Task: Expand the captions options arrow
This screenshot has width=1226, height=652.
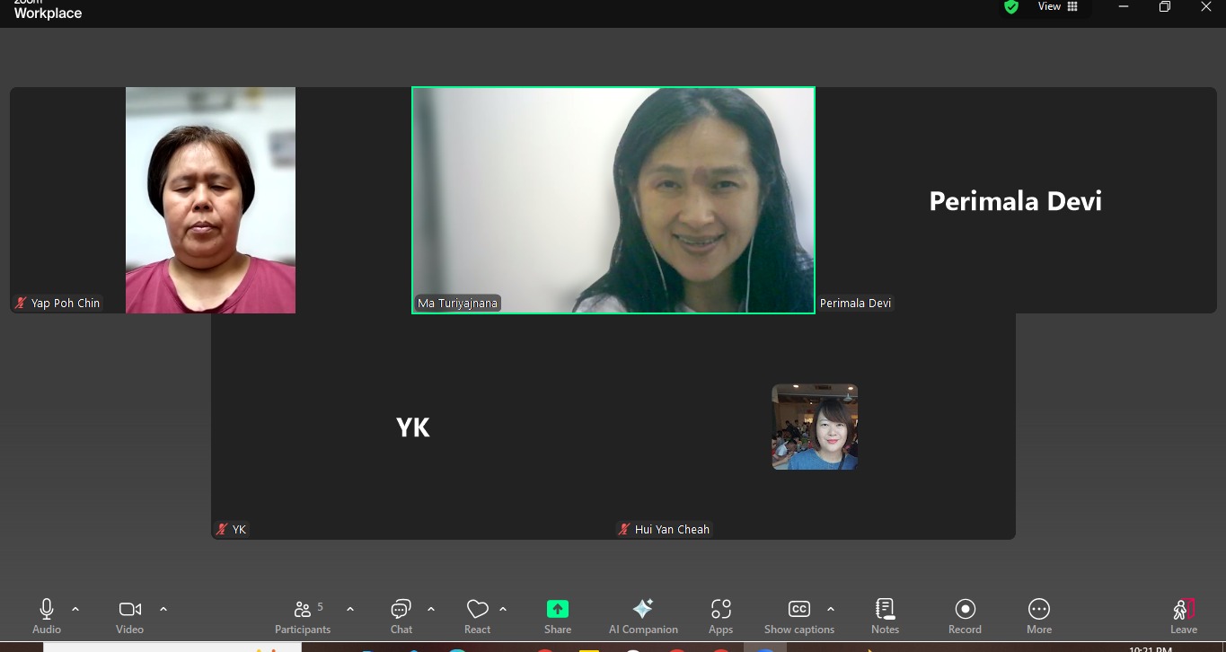Action: coord(831,609)
